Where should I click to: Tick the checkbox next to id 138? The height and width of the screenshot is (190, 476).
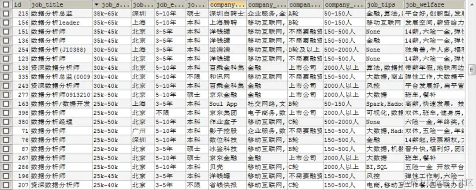6,68
